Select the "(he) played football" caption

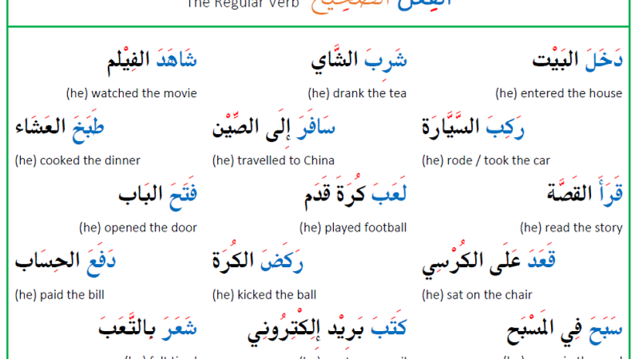[353, 228]
